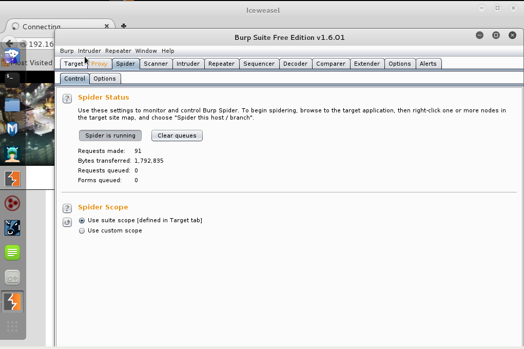Launch Metasploit from the dock
The image size is (524, 349).
tap(12, 129)
